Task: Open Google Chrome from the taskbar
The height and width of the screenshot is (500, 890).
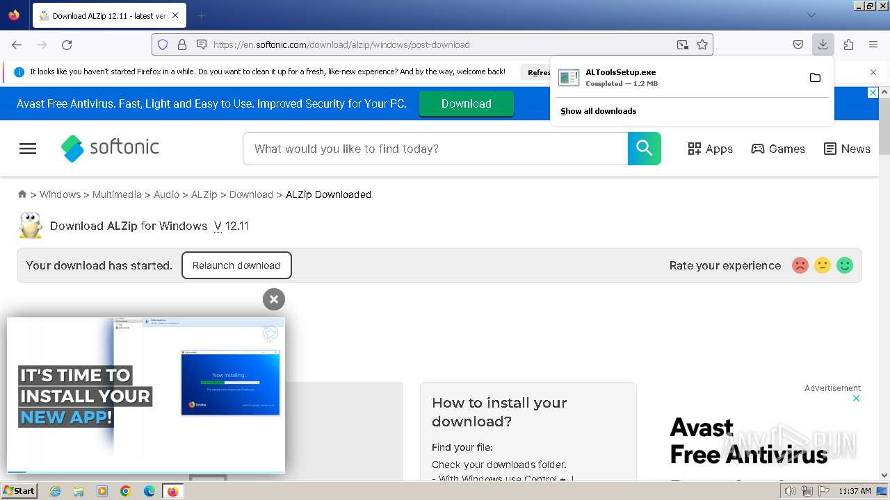Action: [x=126, y=491]
